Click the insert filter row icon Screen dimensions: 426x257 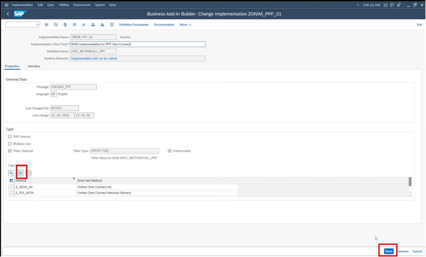[21, 172]
